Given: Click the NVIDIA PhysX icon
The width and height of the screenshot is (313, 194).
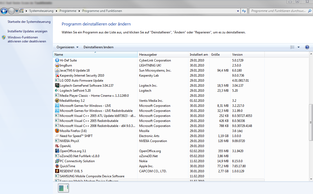Looking at the screenshot, I should 57,141.
